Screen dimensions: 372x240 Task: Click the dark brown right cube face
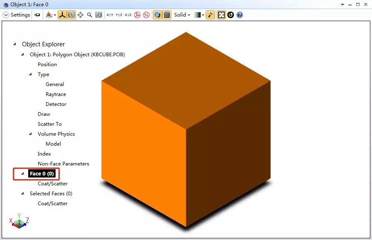coord(228,154)
